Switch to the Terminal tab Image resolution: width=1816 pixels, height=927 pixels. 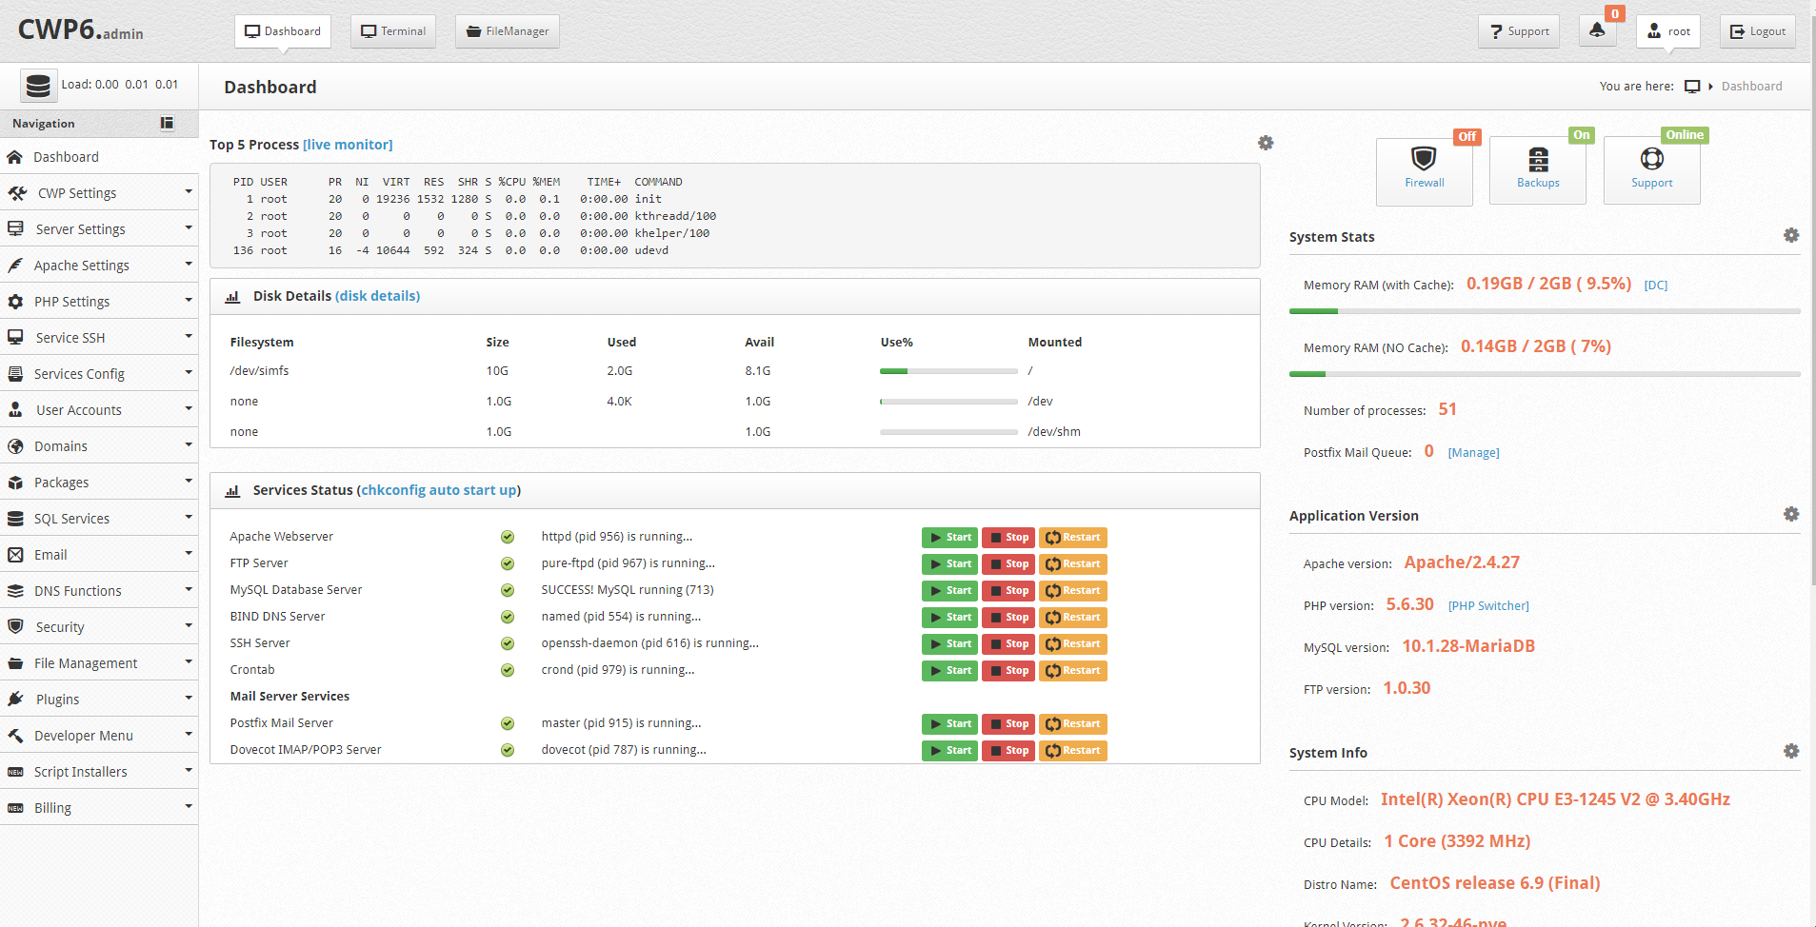(393, 31)
